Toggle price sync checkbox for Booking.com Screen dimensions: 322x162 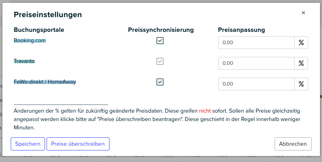click(x=160, y=41)
